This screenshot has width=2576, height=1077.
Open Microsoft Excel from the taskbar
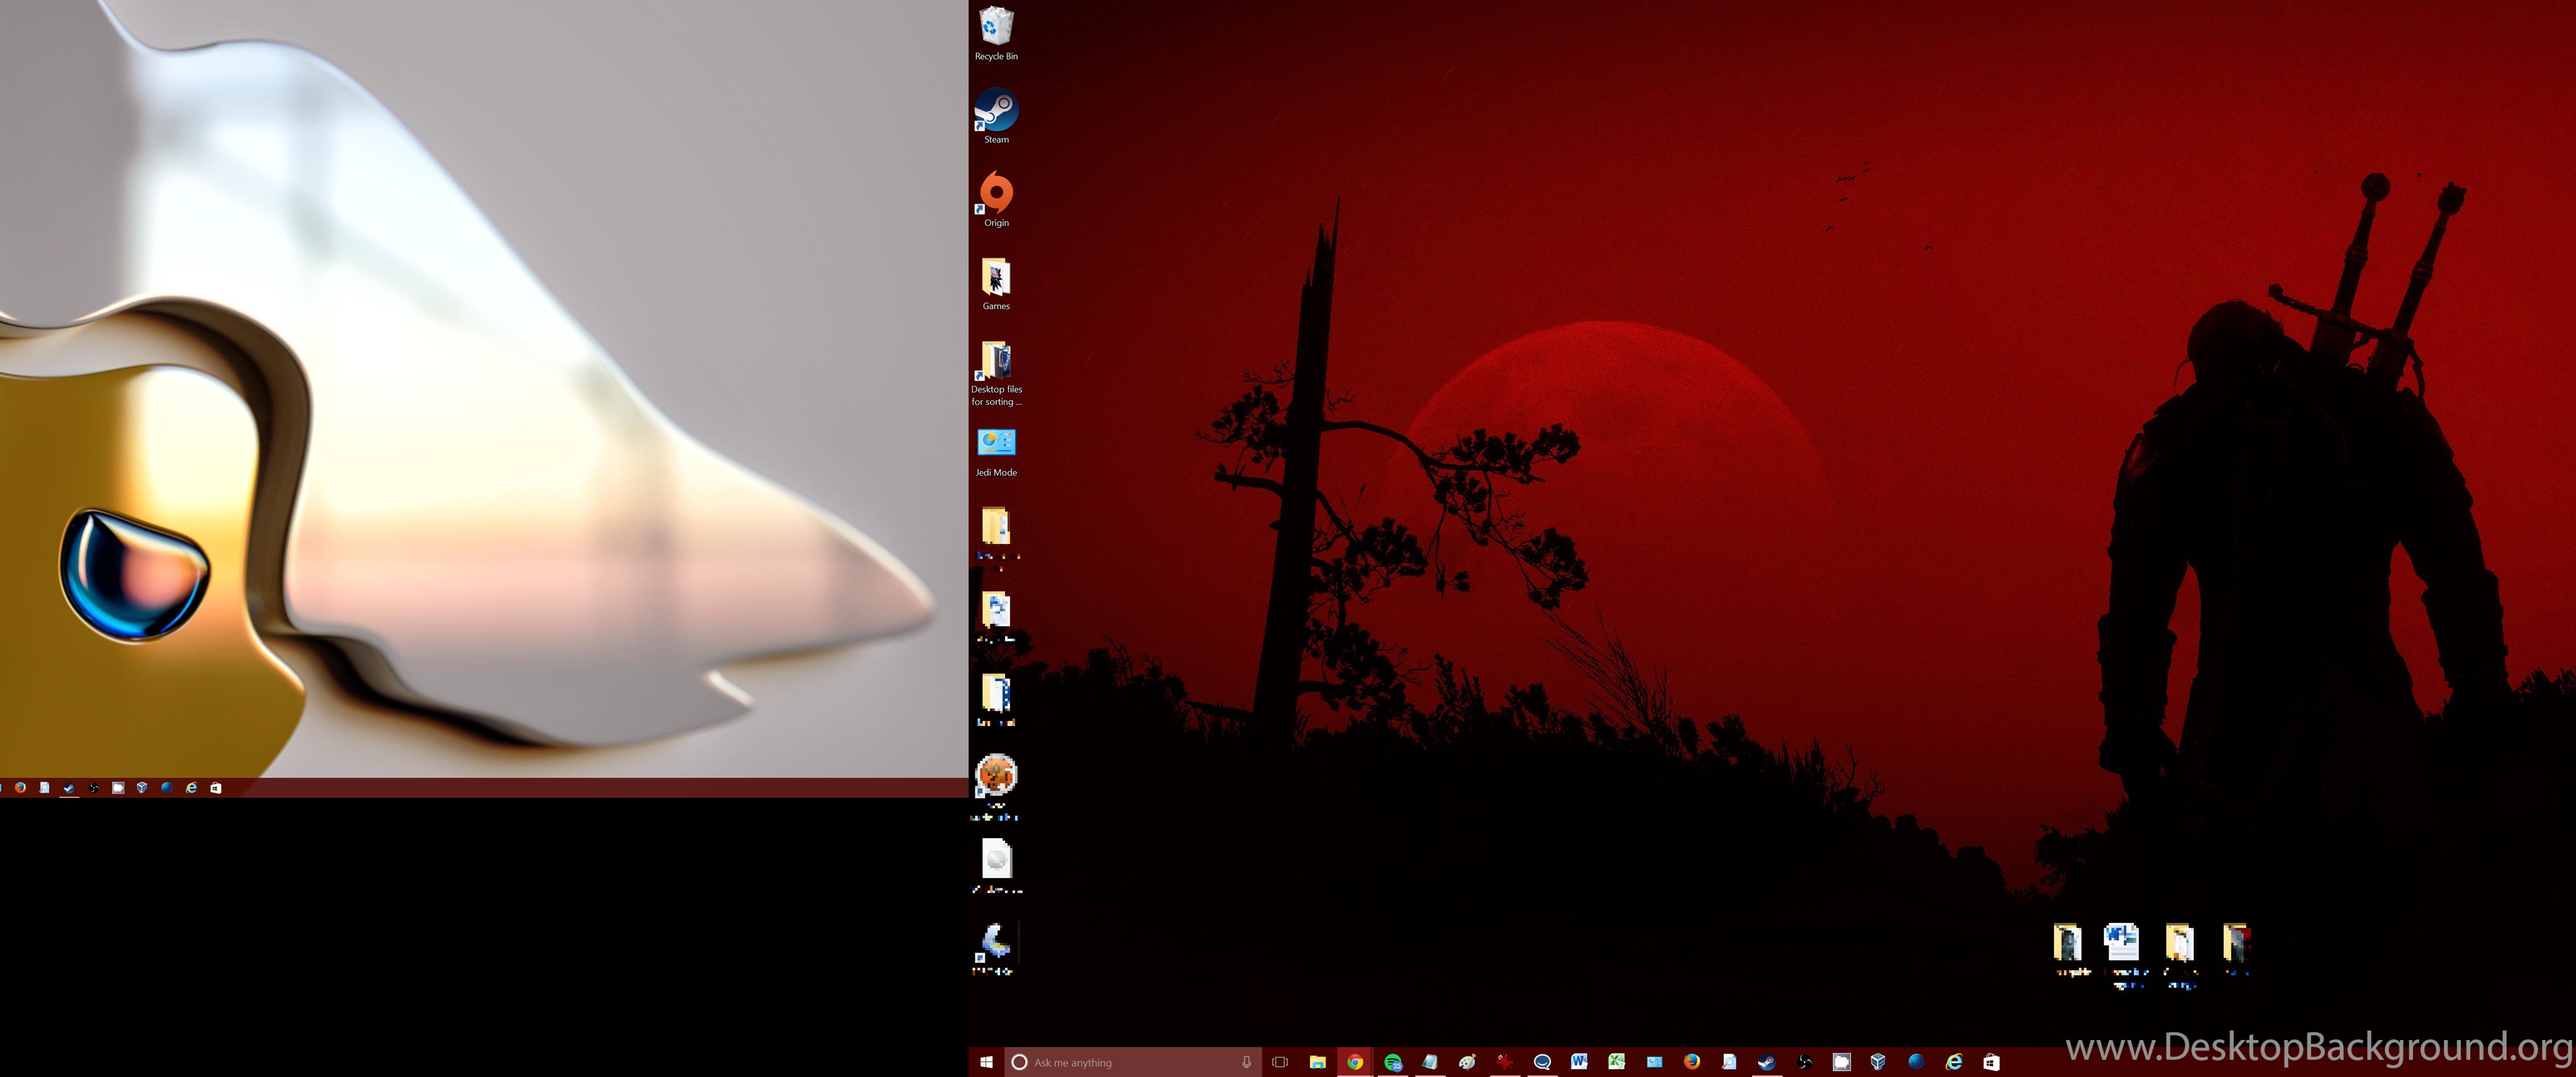pyautogui.click(x=1616, y=1062)
